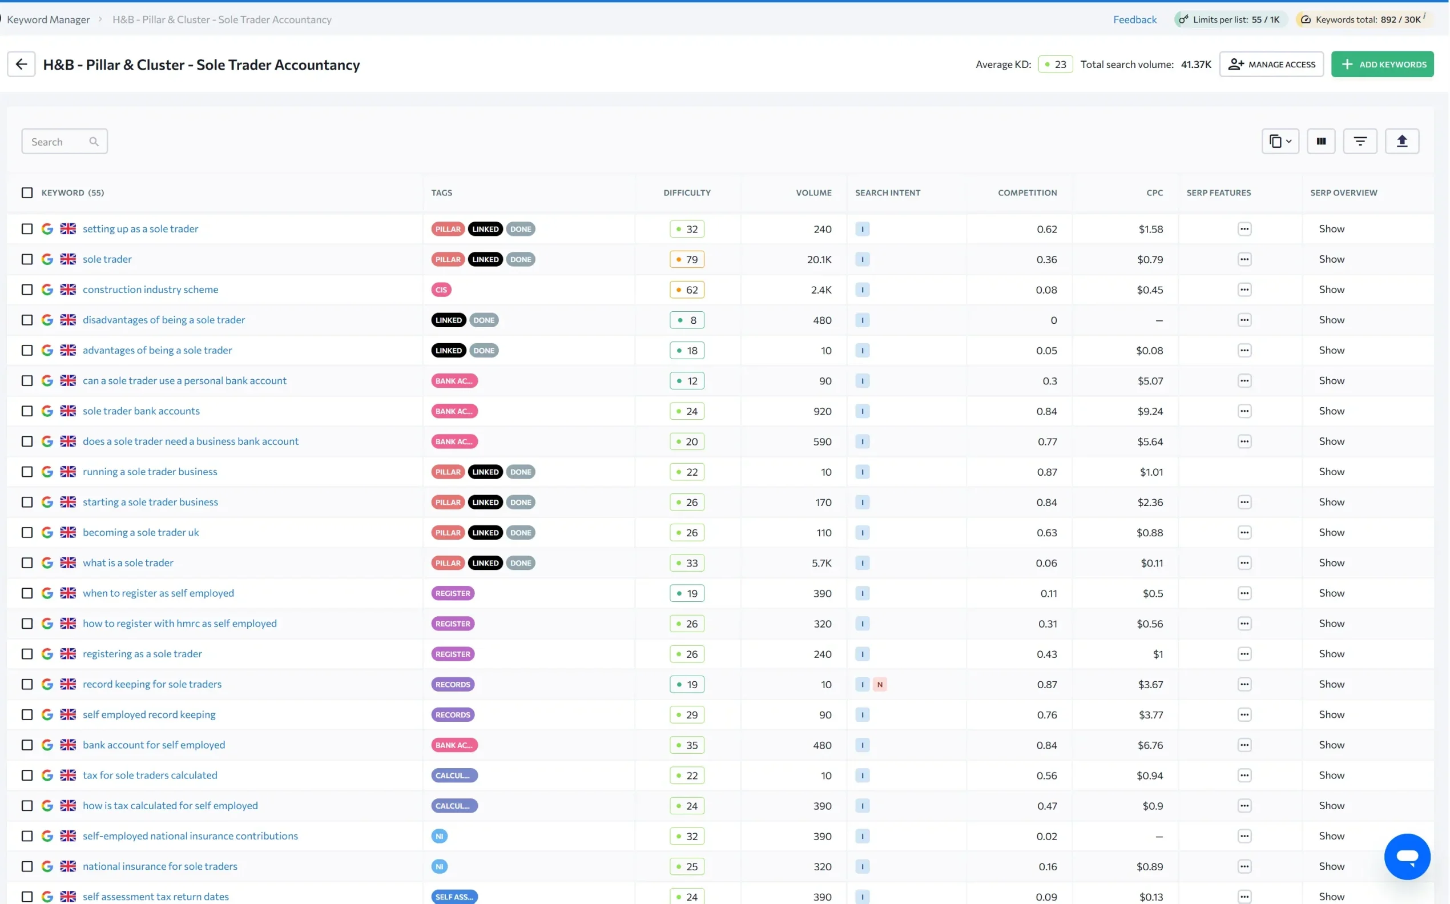Open SERP features for sole trader bank accounts
This screenshot has width=1450, height=904.
tap(1244, 411)
